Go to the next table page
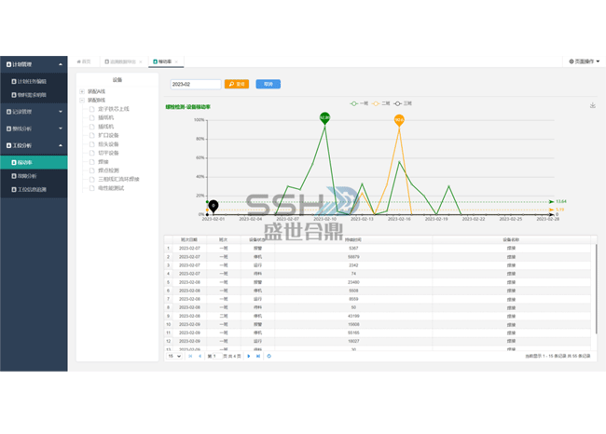Viewport: 606px width, 434px height. pos(249,356)
